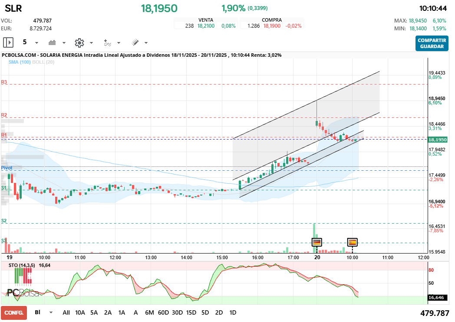
Task: Click the COMPARTIR GUARDAR button
Action: click(432, 43)
